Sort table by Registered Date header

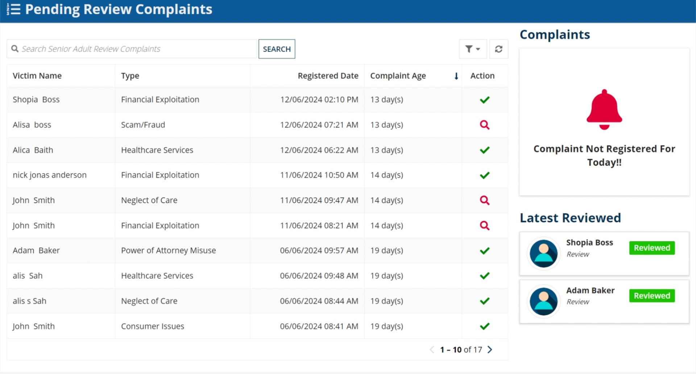pyautogui.click(x=328, y=76)
